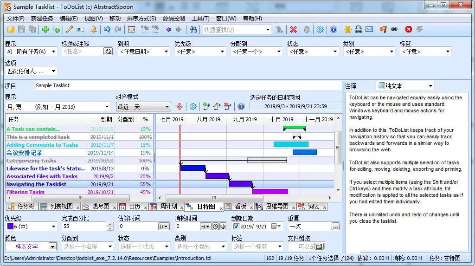This screenshot has height=266, width=475.
Task: Click the undo arrow icon
Action: [107, 29]
